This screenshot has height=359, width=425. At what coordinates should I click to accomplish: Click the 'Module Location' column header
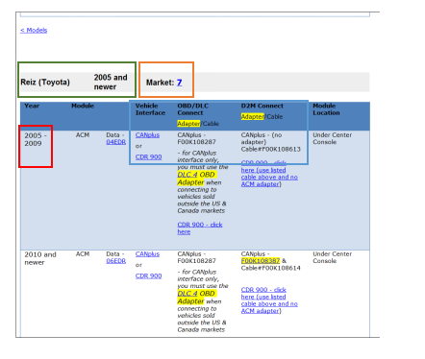(x=326, y=109)
